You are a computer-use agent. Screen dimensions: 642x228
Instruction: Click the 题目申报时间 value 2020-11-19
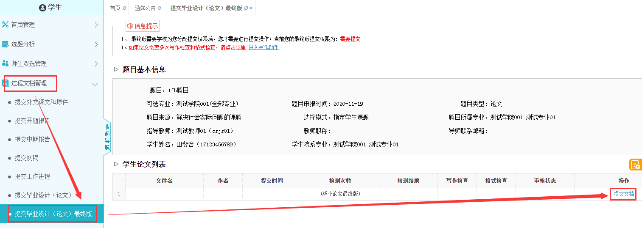[348, 104]
